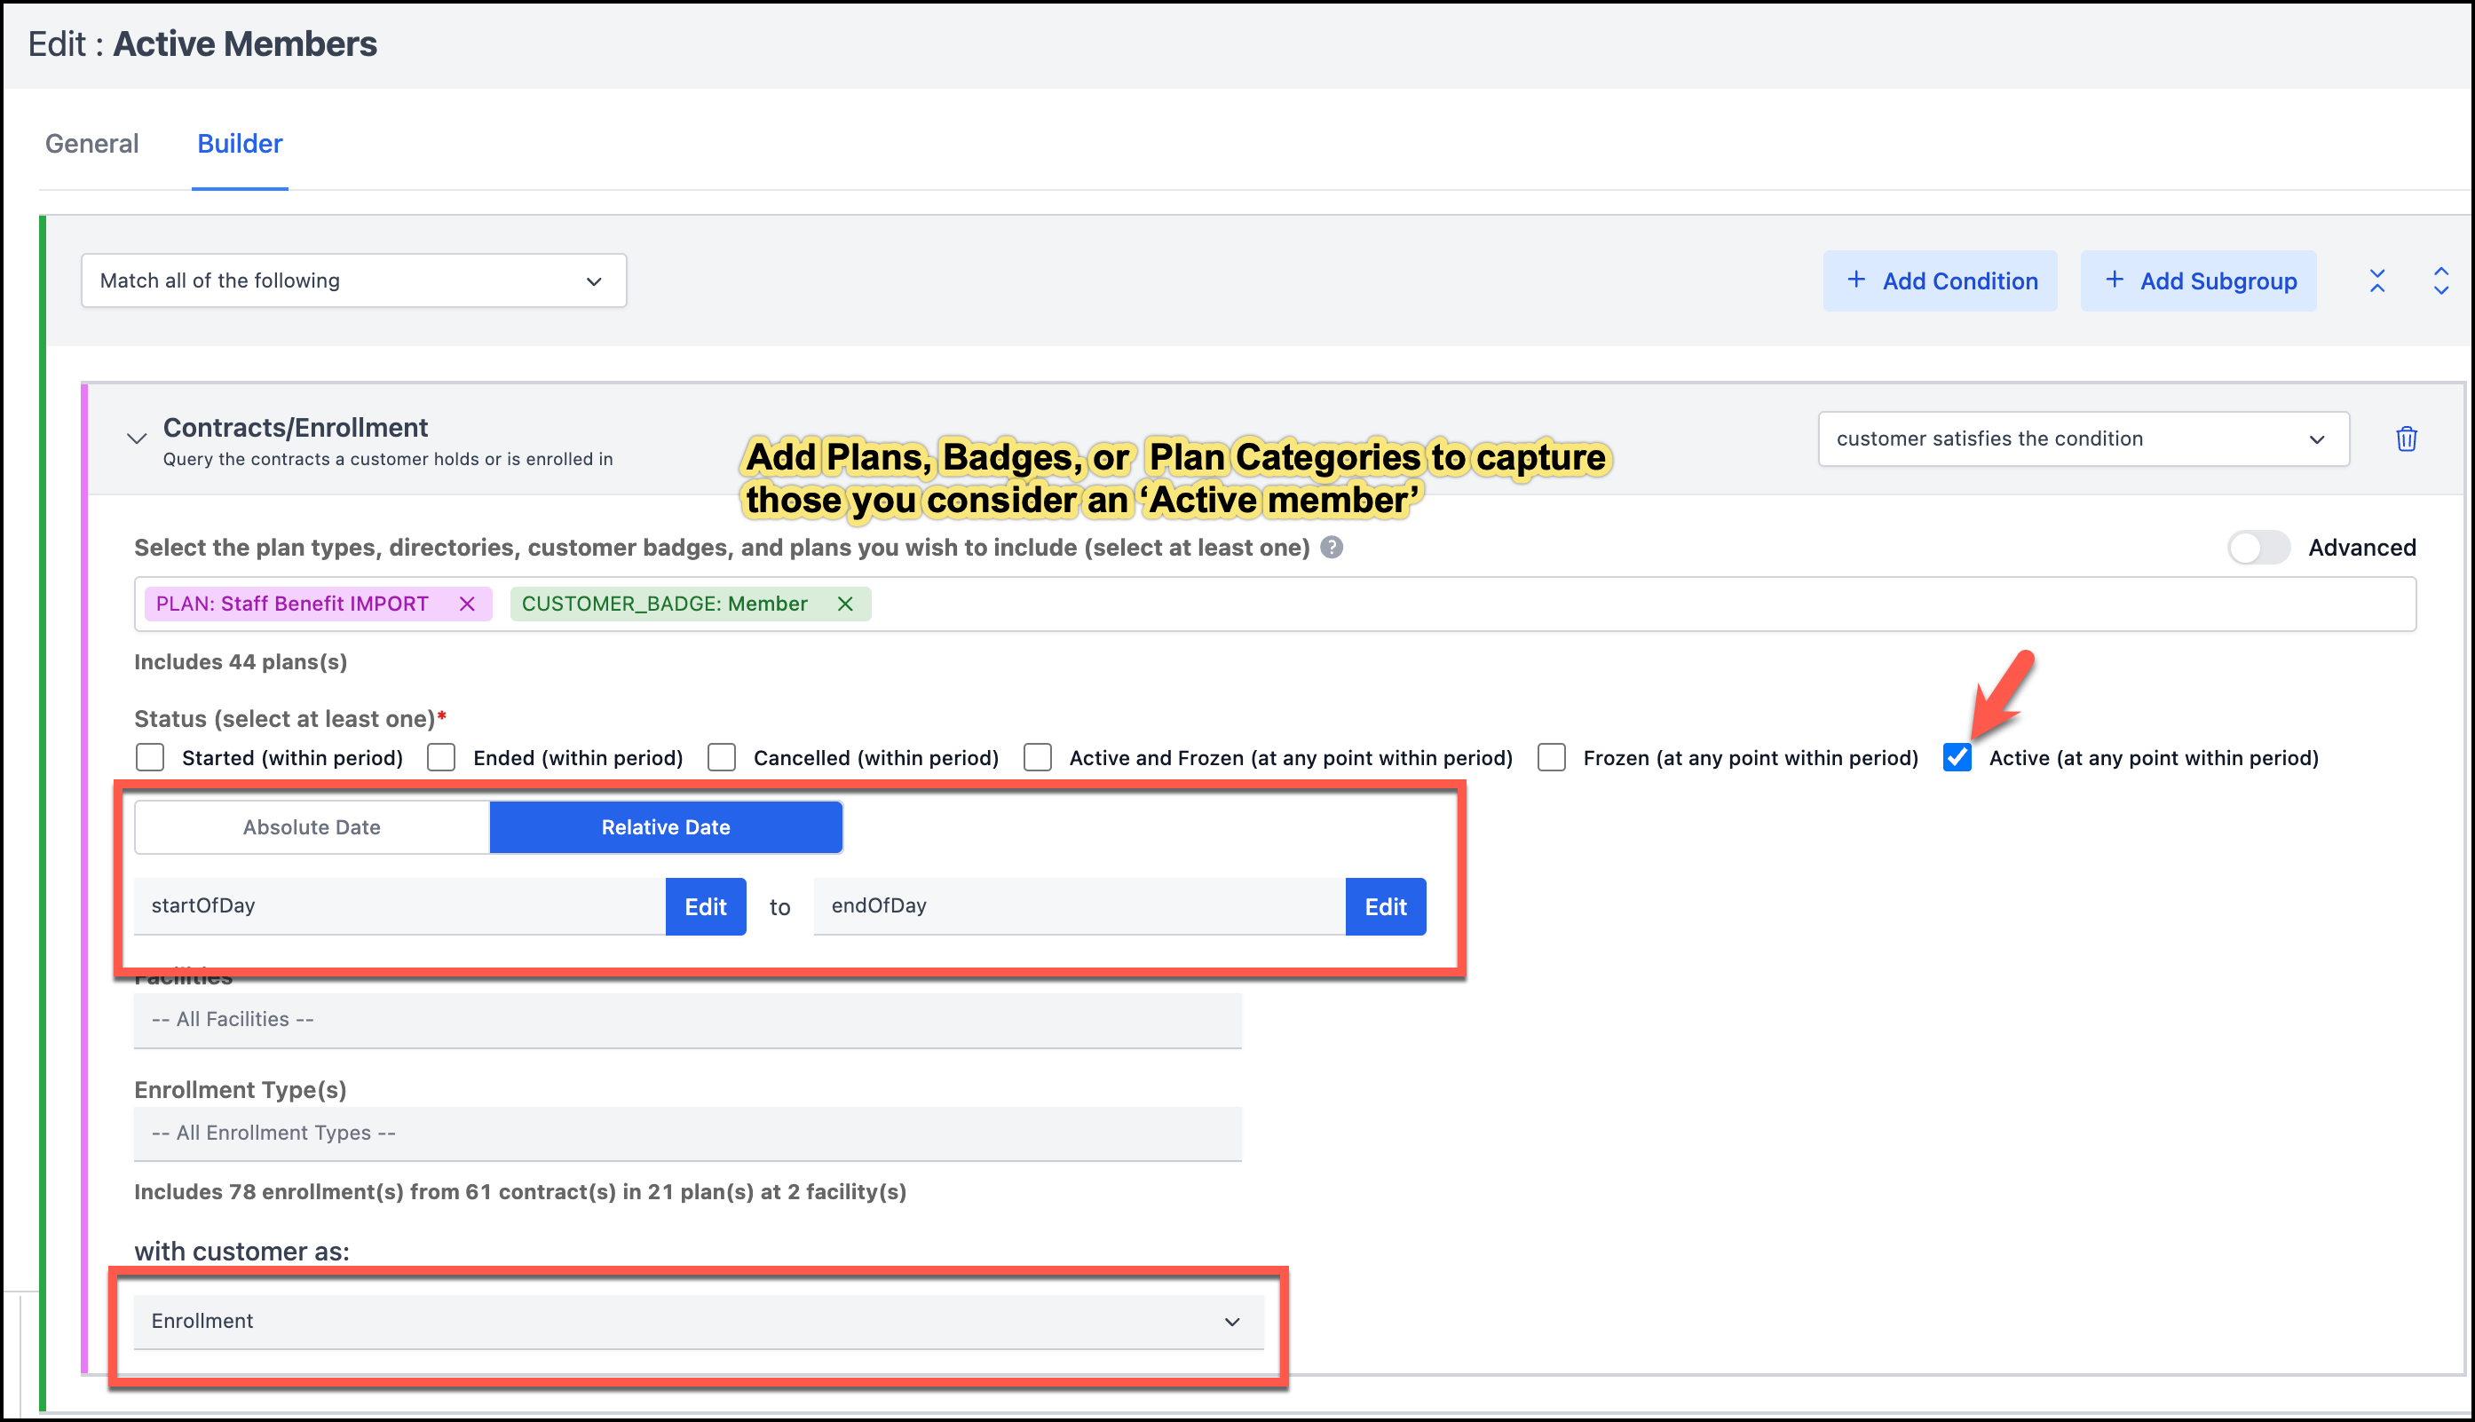The height and width of the screenshot is (1422, 2475).
Task: Remove the Staff Benefit IMPORT plan tag
Action: tap(467, 604)
